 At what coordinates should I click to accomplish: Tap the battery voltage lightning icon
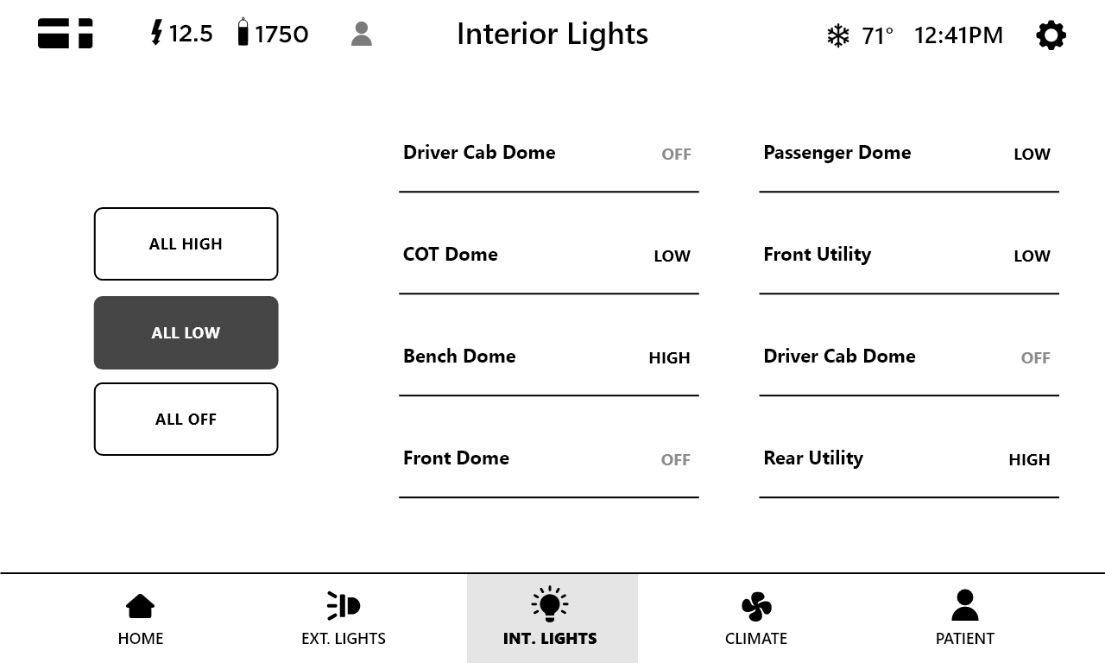pos(156,33)
